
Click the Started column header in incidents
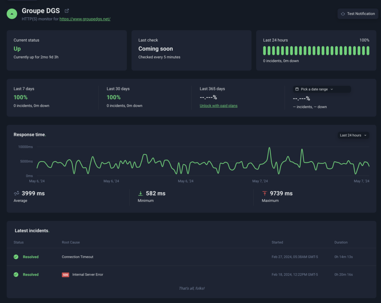[x=277, y=242]
